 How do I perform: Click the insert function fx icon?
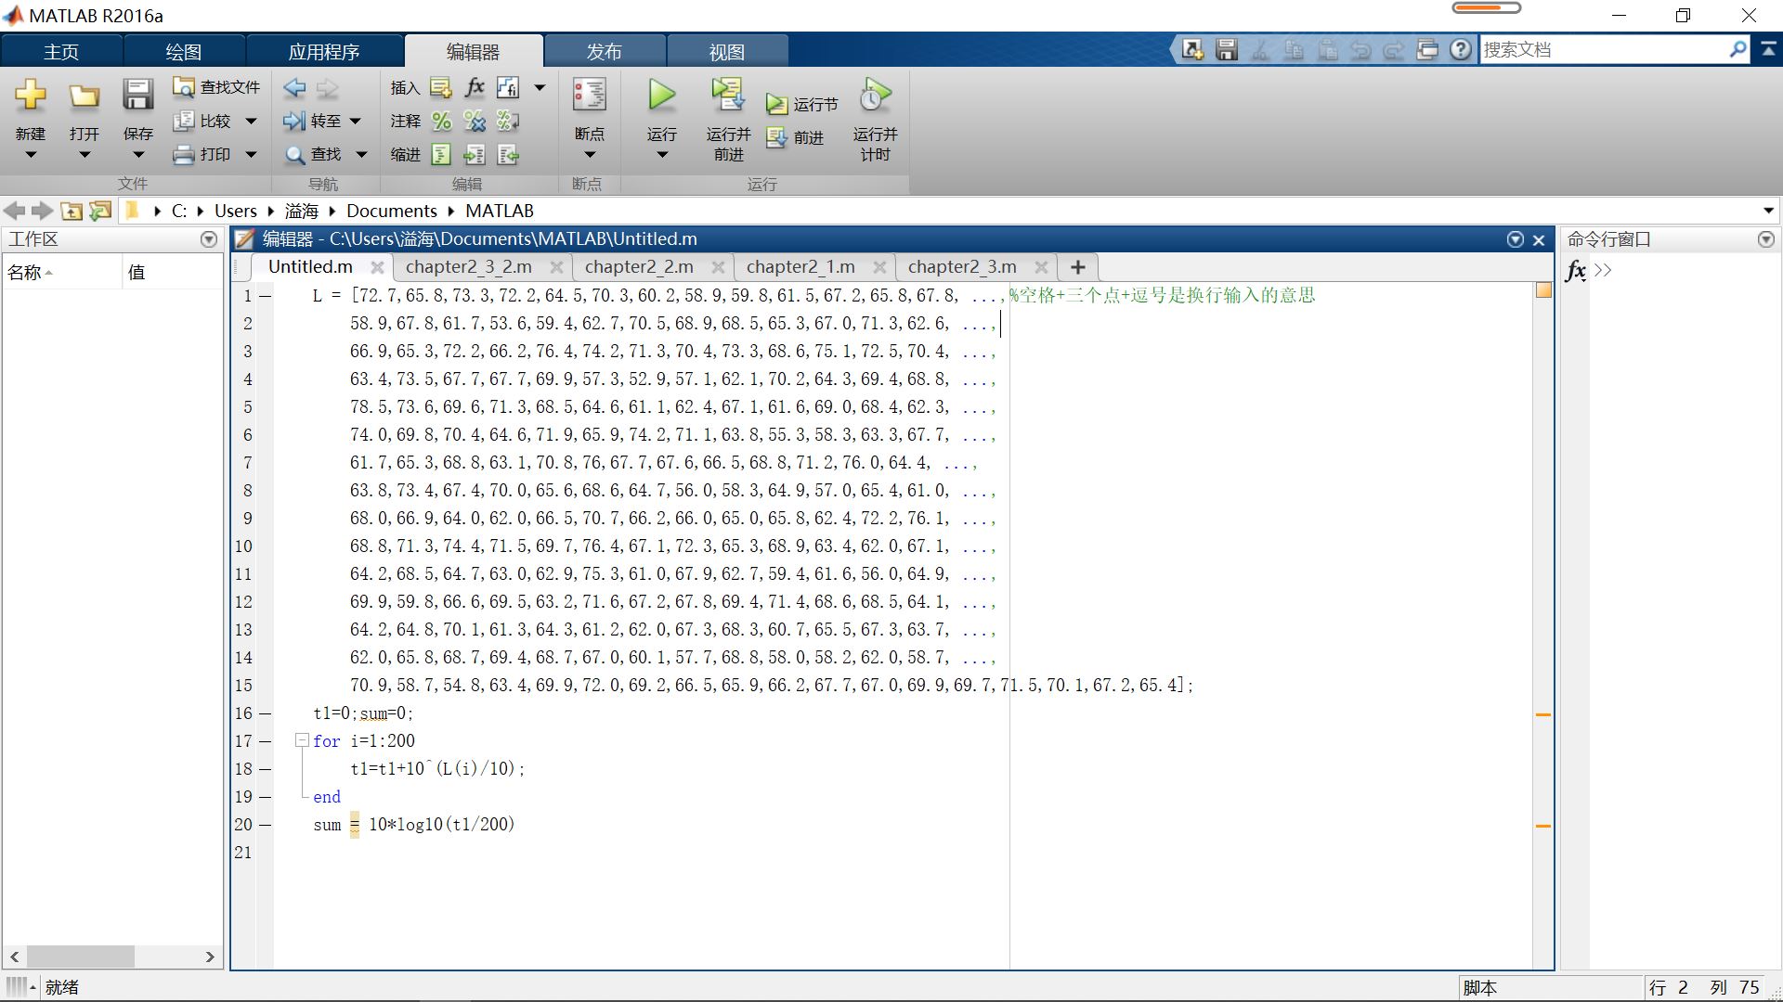pyautogui.click(x=475, y=87)
